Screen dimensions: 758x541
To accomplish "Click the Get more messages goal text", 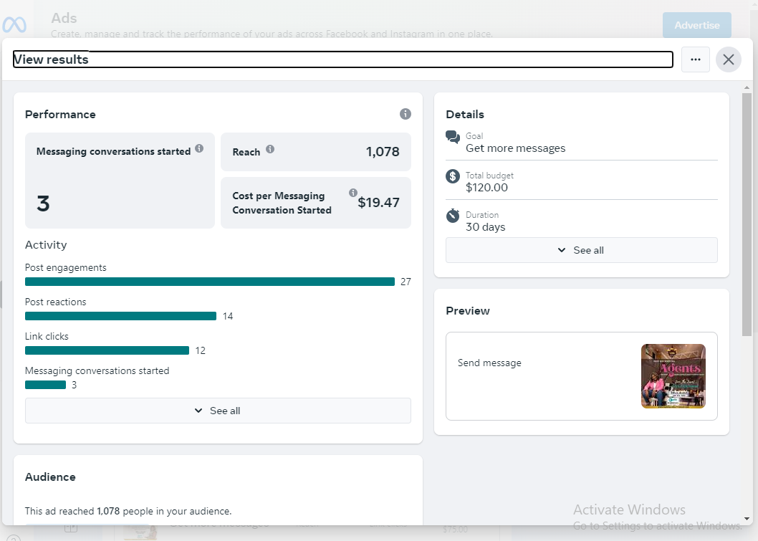I will (x=515, y=148).
